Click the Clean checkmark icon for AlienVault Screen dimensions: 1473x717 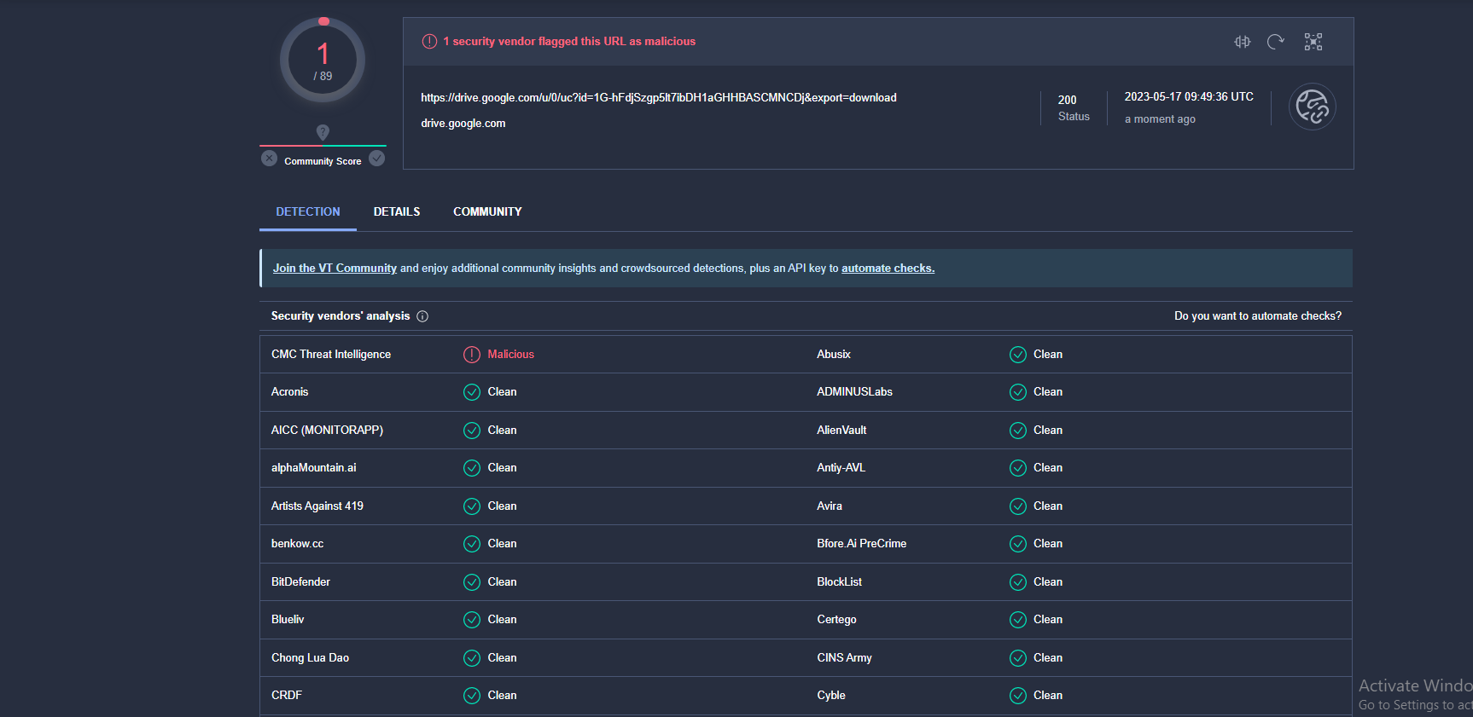(x=1018, y=431)
